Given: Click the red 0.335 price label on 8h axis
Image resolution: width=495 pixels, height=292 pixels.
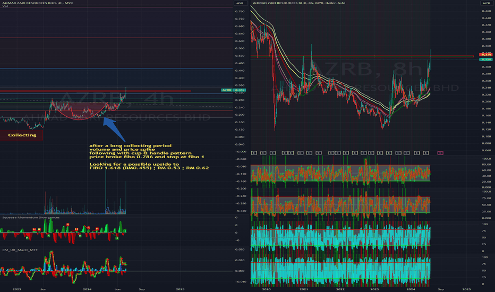Looking at the screenshot, I should [486, 55].
